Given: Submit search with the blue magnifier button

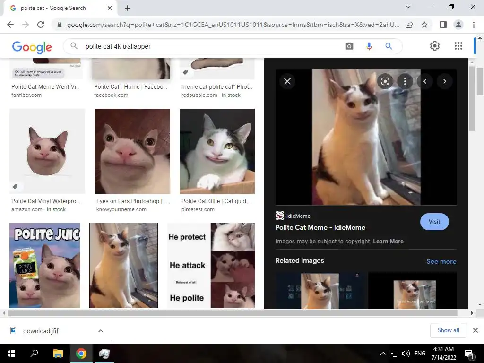Looking at the screenshot, I should 389,46.
